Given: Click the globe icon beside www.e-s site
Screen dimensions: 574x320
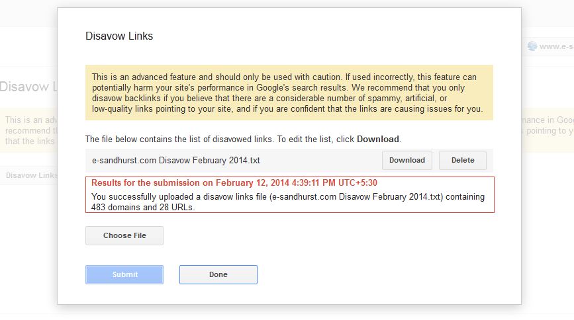Looking at the screenshot, I should [x=532, y=46].
